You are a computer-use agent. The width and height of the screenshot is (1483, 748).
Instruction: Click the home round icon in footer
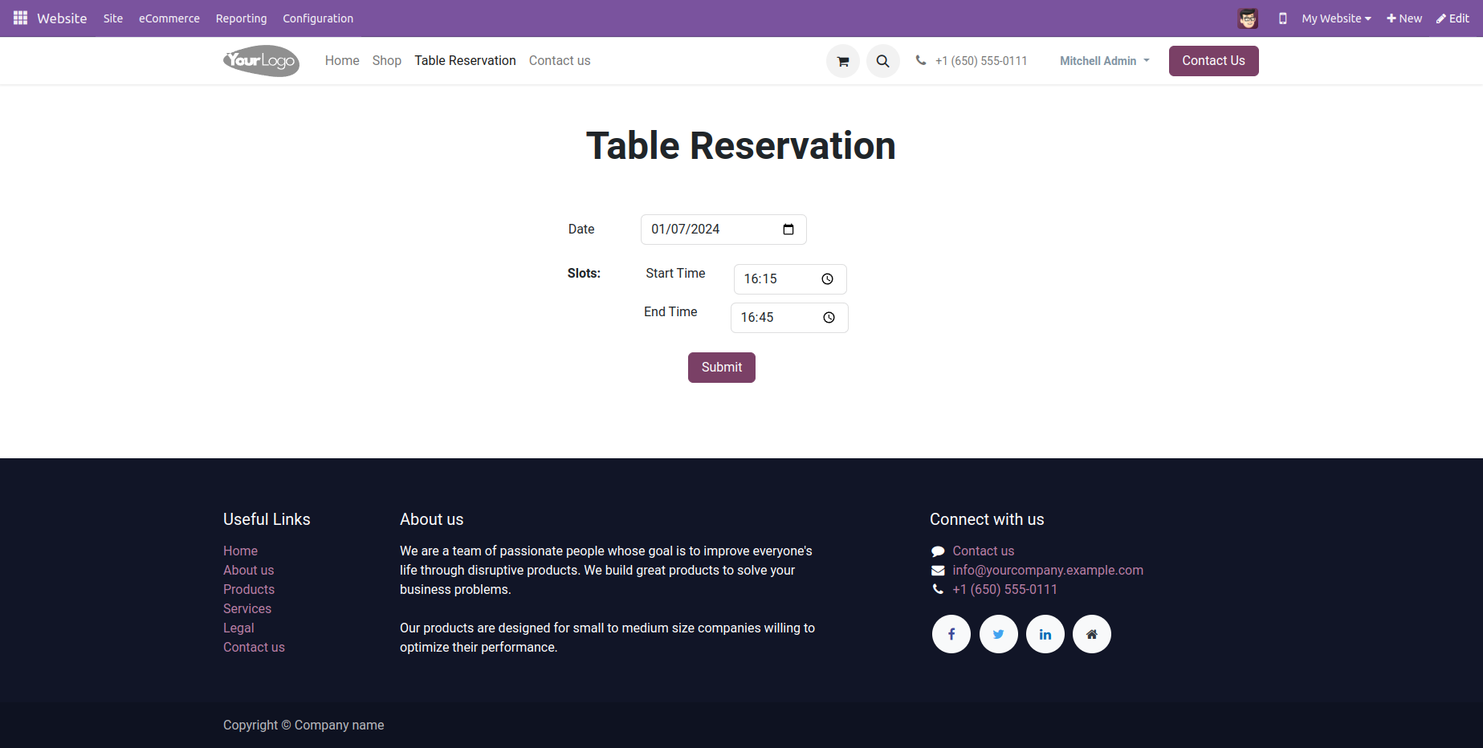click(x=1092, y=634)
